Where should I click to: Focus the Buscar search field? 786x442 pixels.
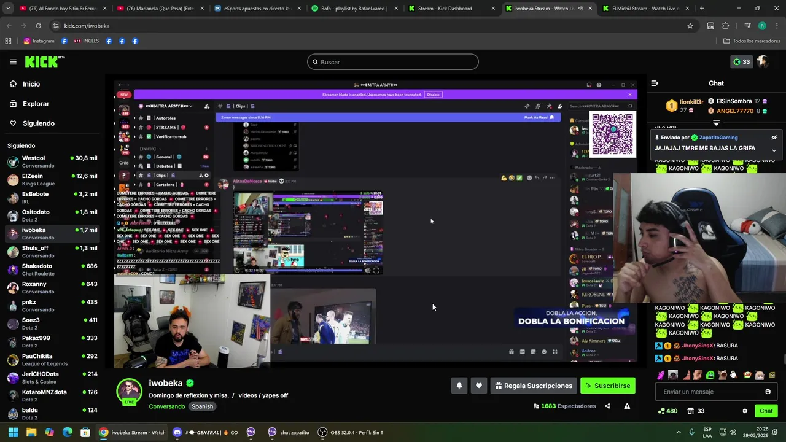393,62
